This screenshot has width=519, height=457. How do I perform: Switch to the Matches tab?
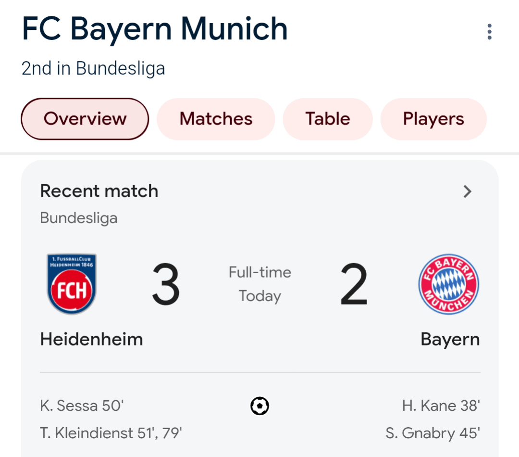click(216, 119)
